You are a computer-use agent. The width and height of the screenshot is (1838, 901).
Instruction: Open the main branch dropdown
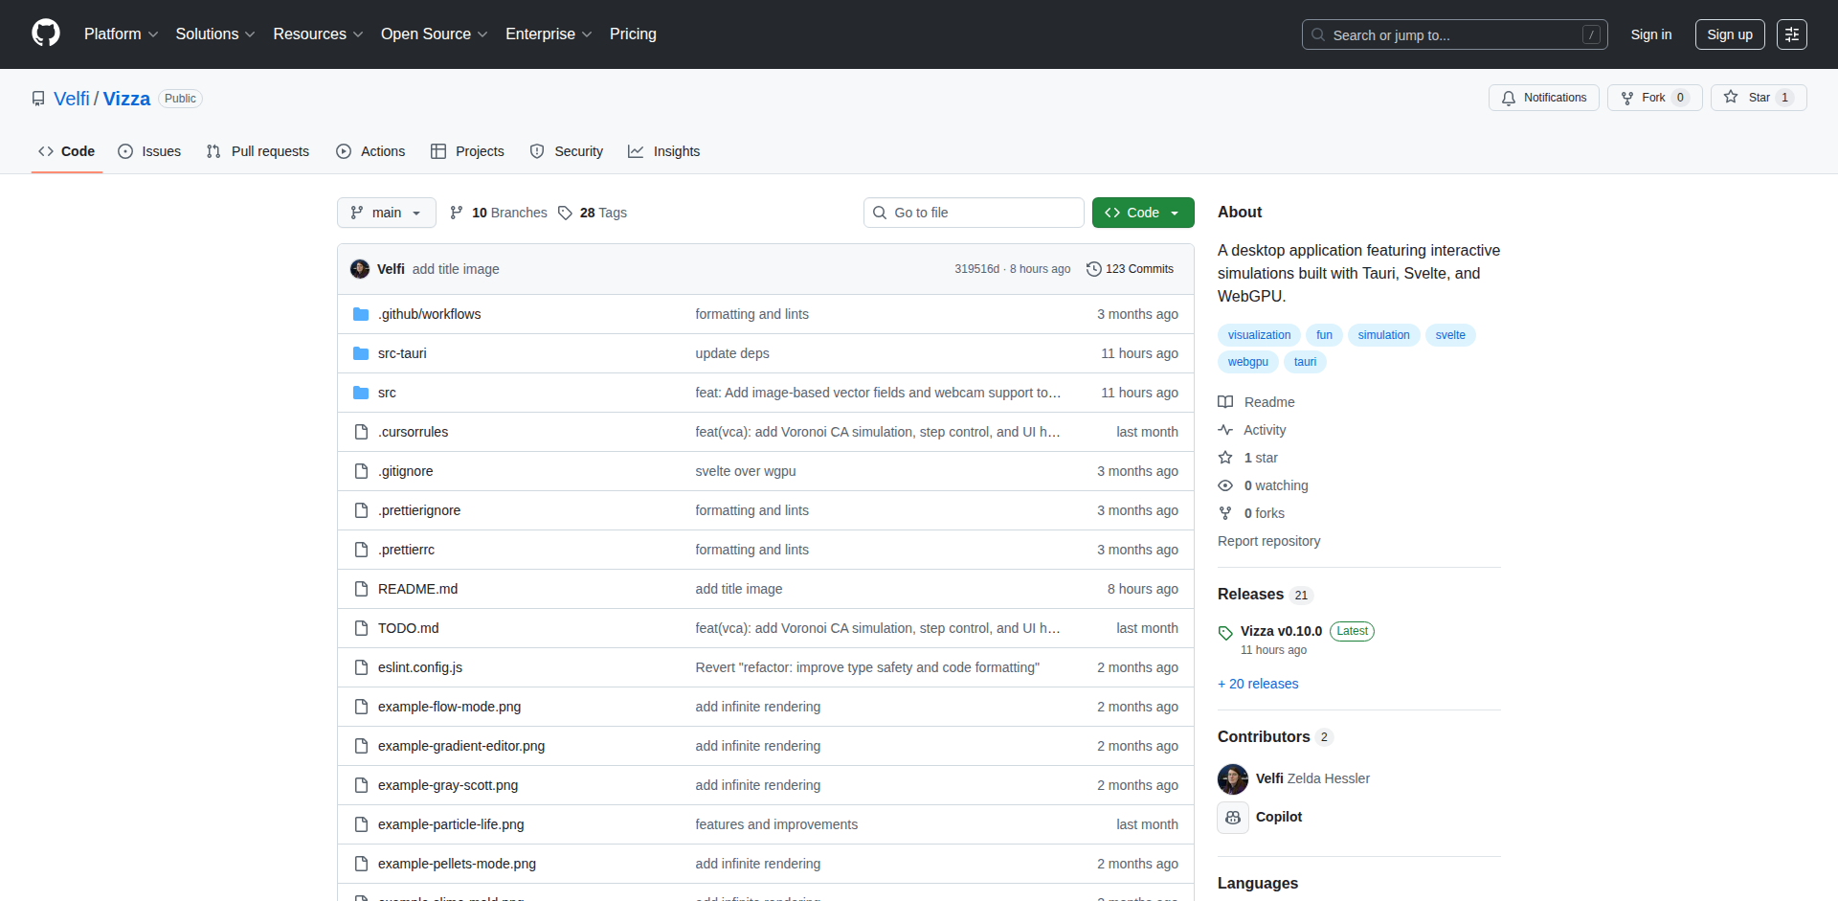click(386, 213)
